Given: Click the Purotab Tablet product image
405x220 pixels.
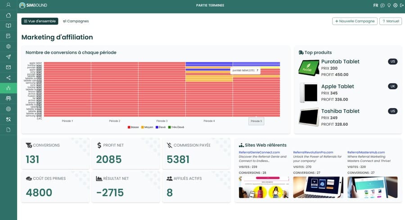Looking at the screenshot, I should (x=309, y=68).
